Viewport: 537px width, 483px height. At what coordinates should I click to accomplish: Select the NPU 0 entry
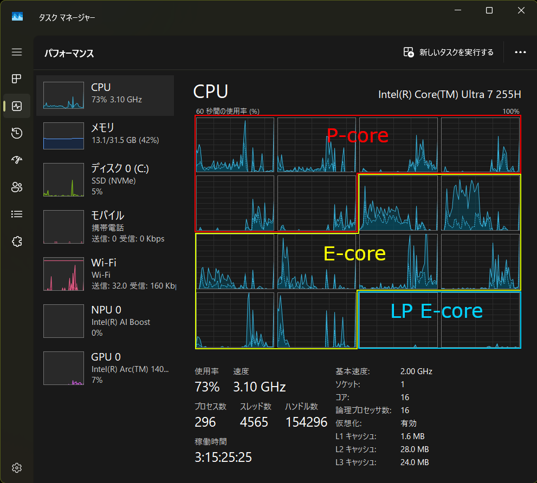pos(105,321)
